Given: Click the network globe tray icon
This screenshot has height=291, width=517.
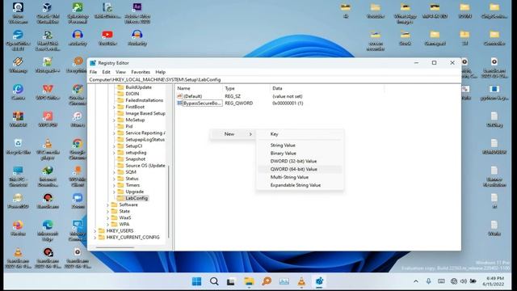Looking at the screenshot, I should tap(454, 281).
